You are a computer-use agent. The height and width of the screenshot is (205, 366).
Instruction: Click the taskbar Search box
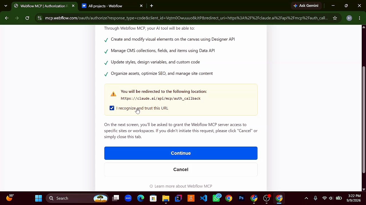78,198
